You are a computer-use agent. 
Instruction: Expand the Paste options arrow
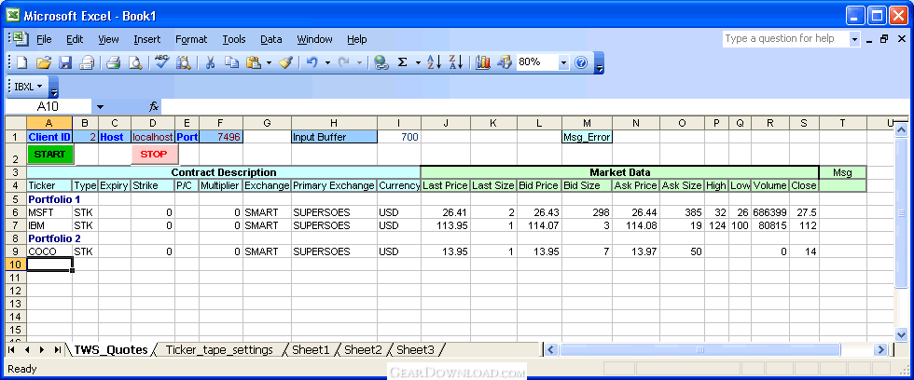point(269,62)
